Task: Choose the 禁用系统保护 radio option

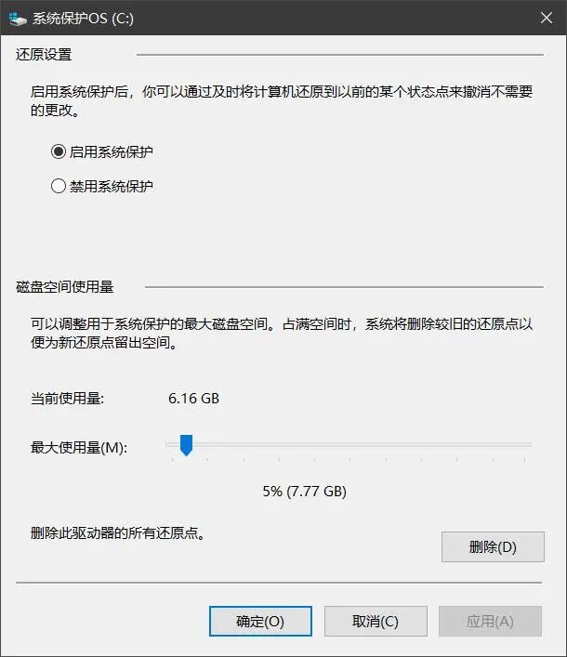Action: click(59, 186)
